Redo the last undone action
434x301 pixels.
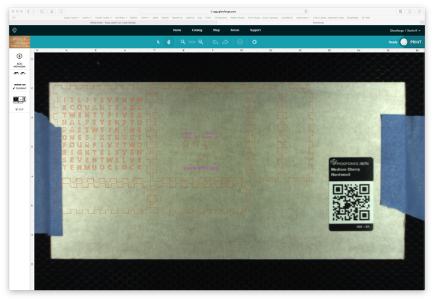click(225, 42)
